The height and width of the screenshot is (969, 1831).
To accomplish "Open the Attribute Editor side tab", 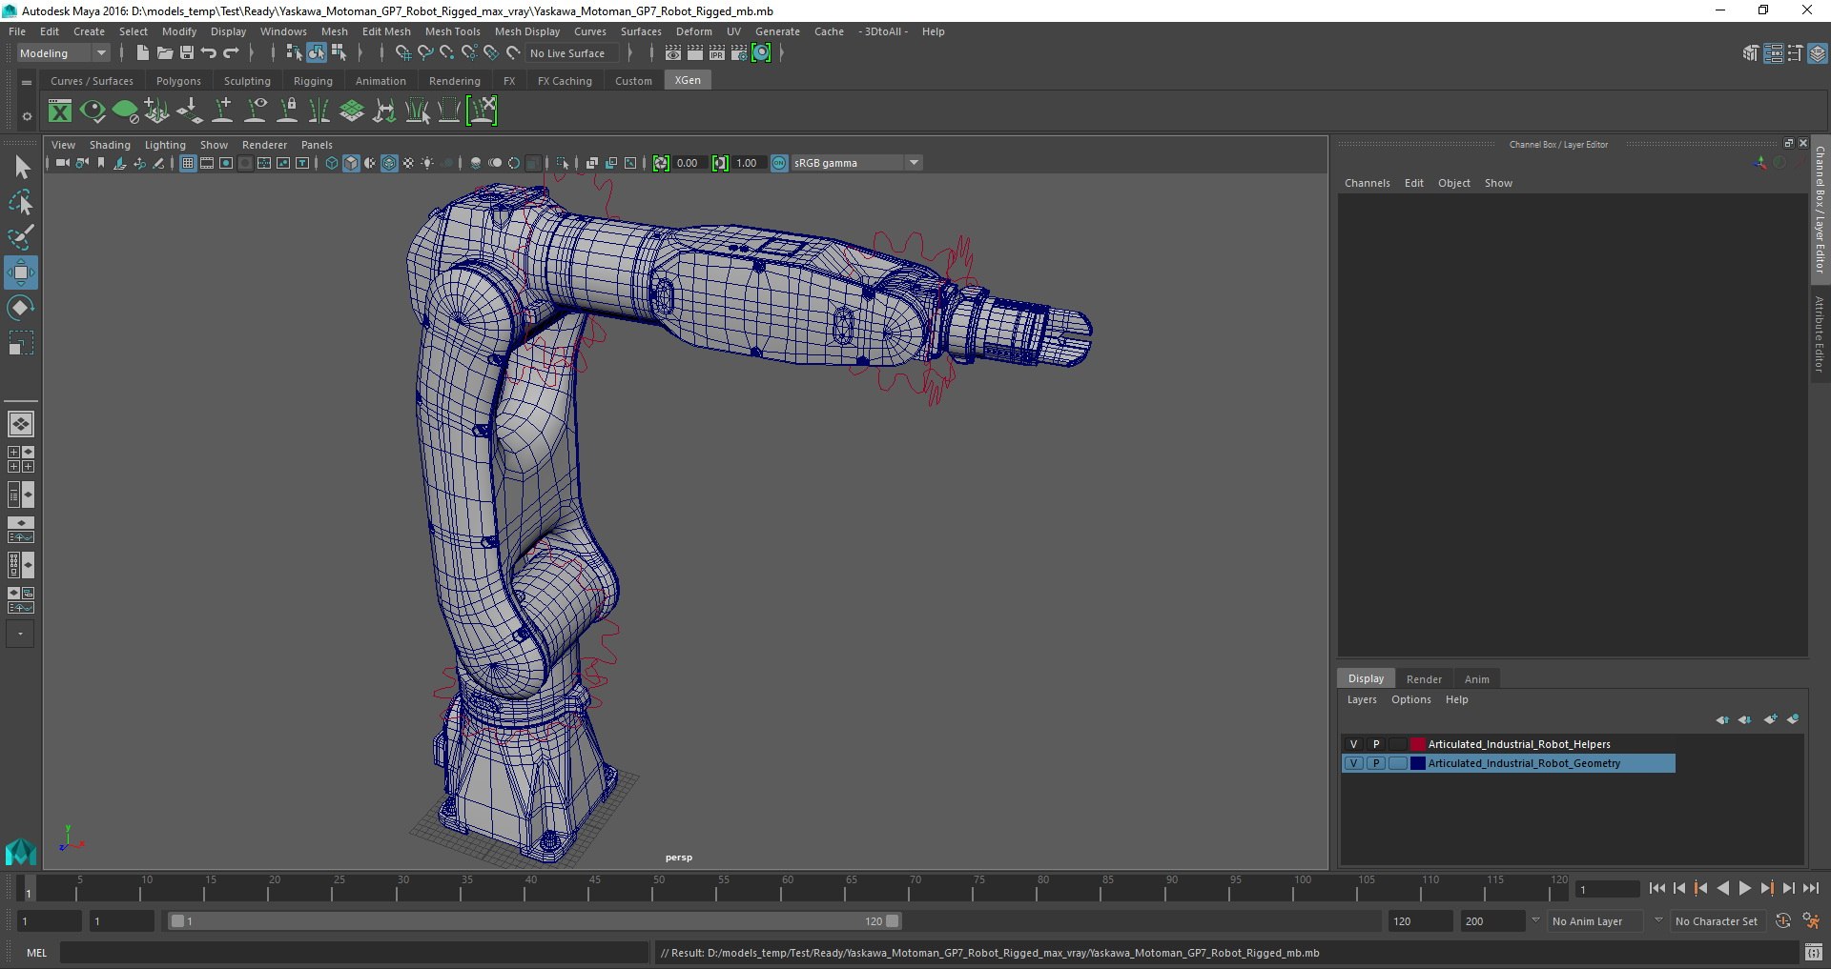I will point(1820,333).
